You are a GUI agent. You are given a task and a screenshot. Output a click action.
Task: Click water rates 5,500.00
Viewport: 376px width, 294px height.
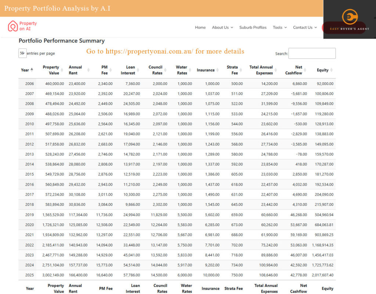point(185,215)
